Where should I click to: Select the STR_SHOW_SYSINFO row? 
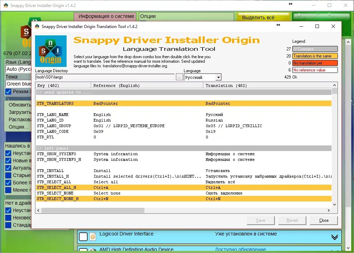click(x=184, y=154)
